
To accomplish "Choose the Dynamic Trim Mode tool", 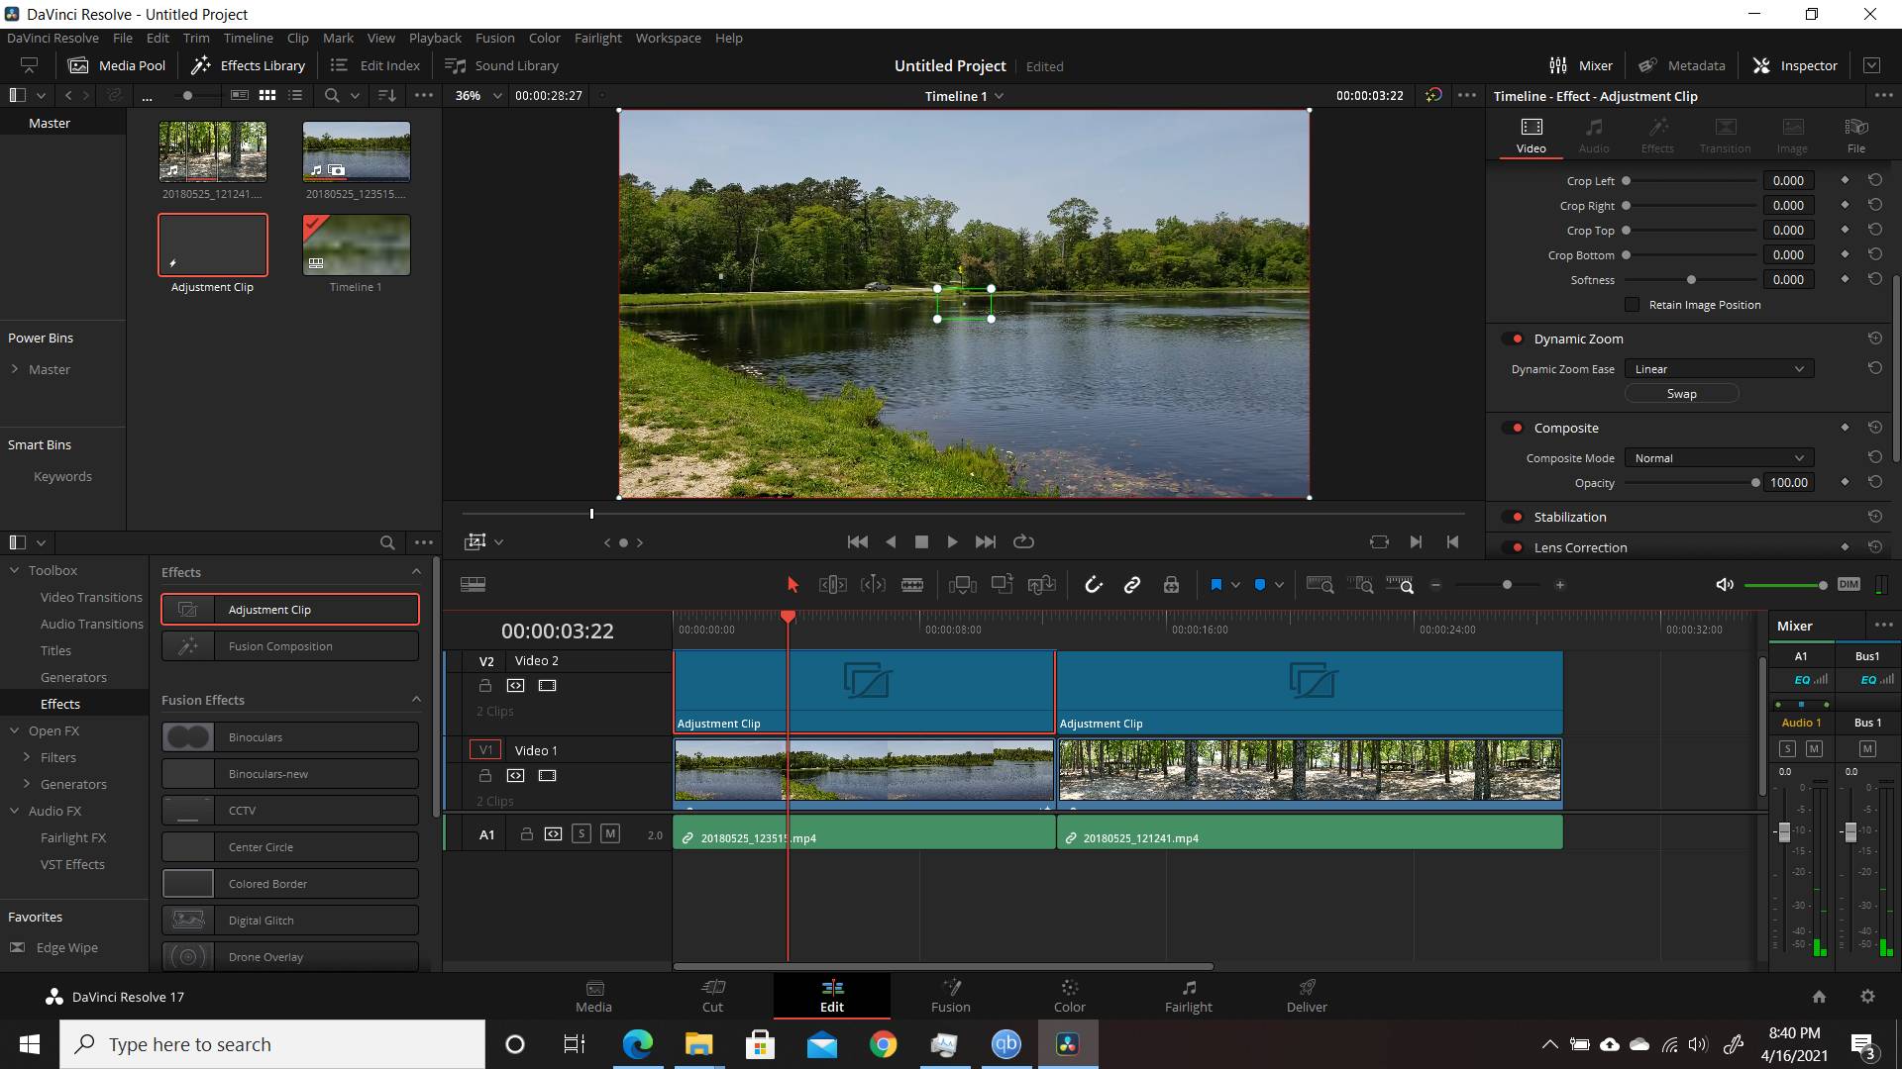I will click(873, 585).
